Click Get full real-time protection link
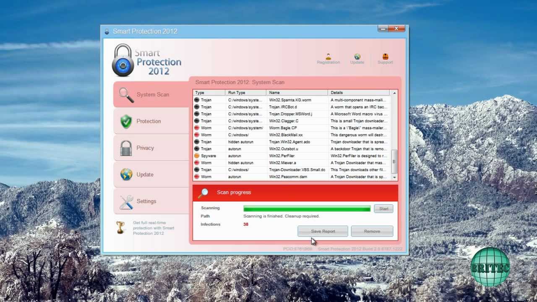 (154, 228)
